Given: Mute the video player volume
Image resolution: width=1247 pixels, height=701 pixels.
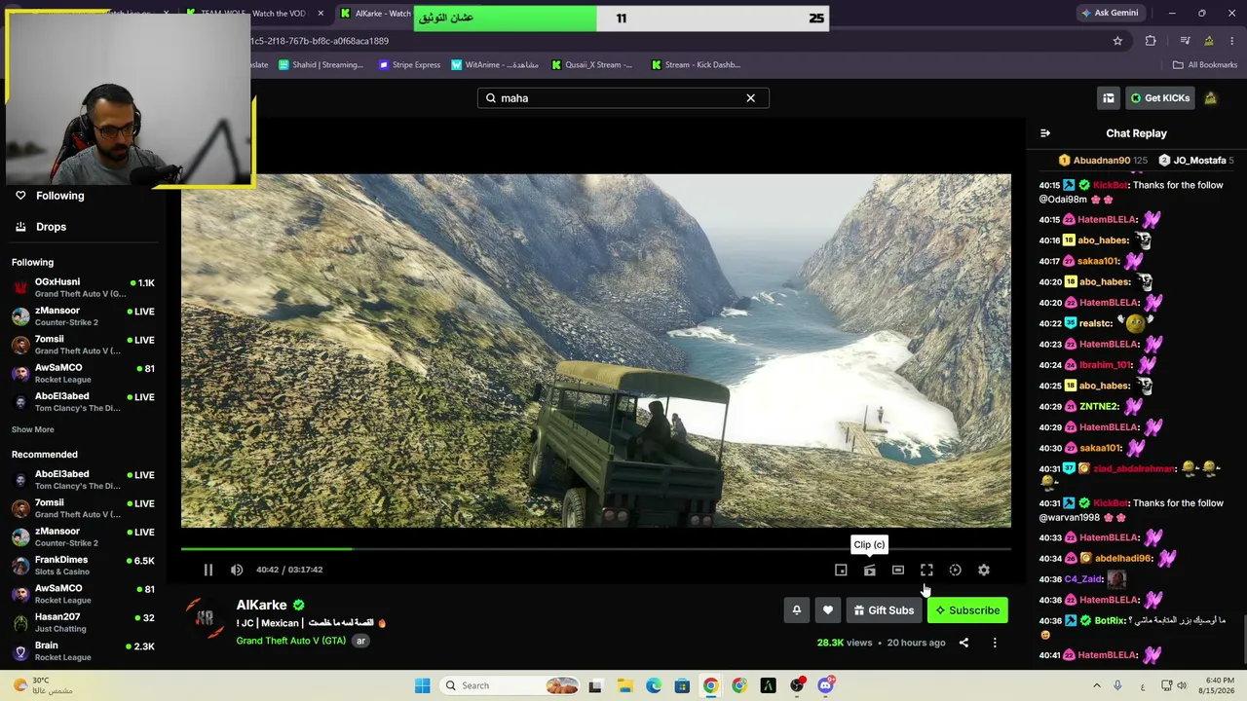Looking at the screenshot, I should [237, 570].
